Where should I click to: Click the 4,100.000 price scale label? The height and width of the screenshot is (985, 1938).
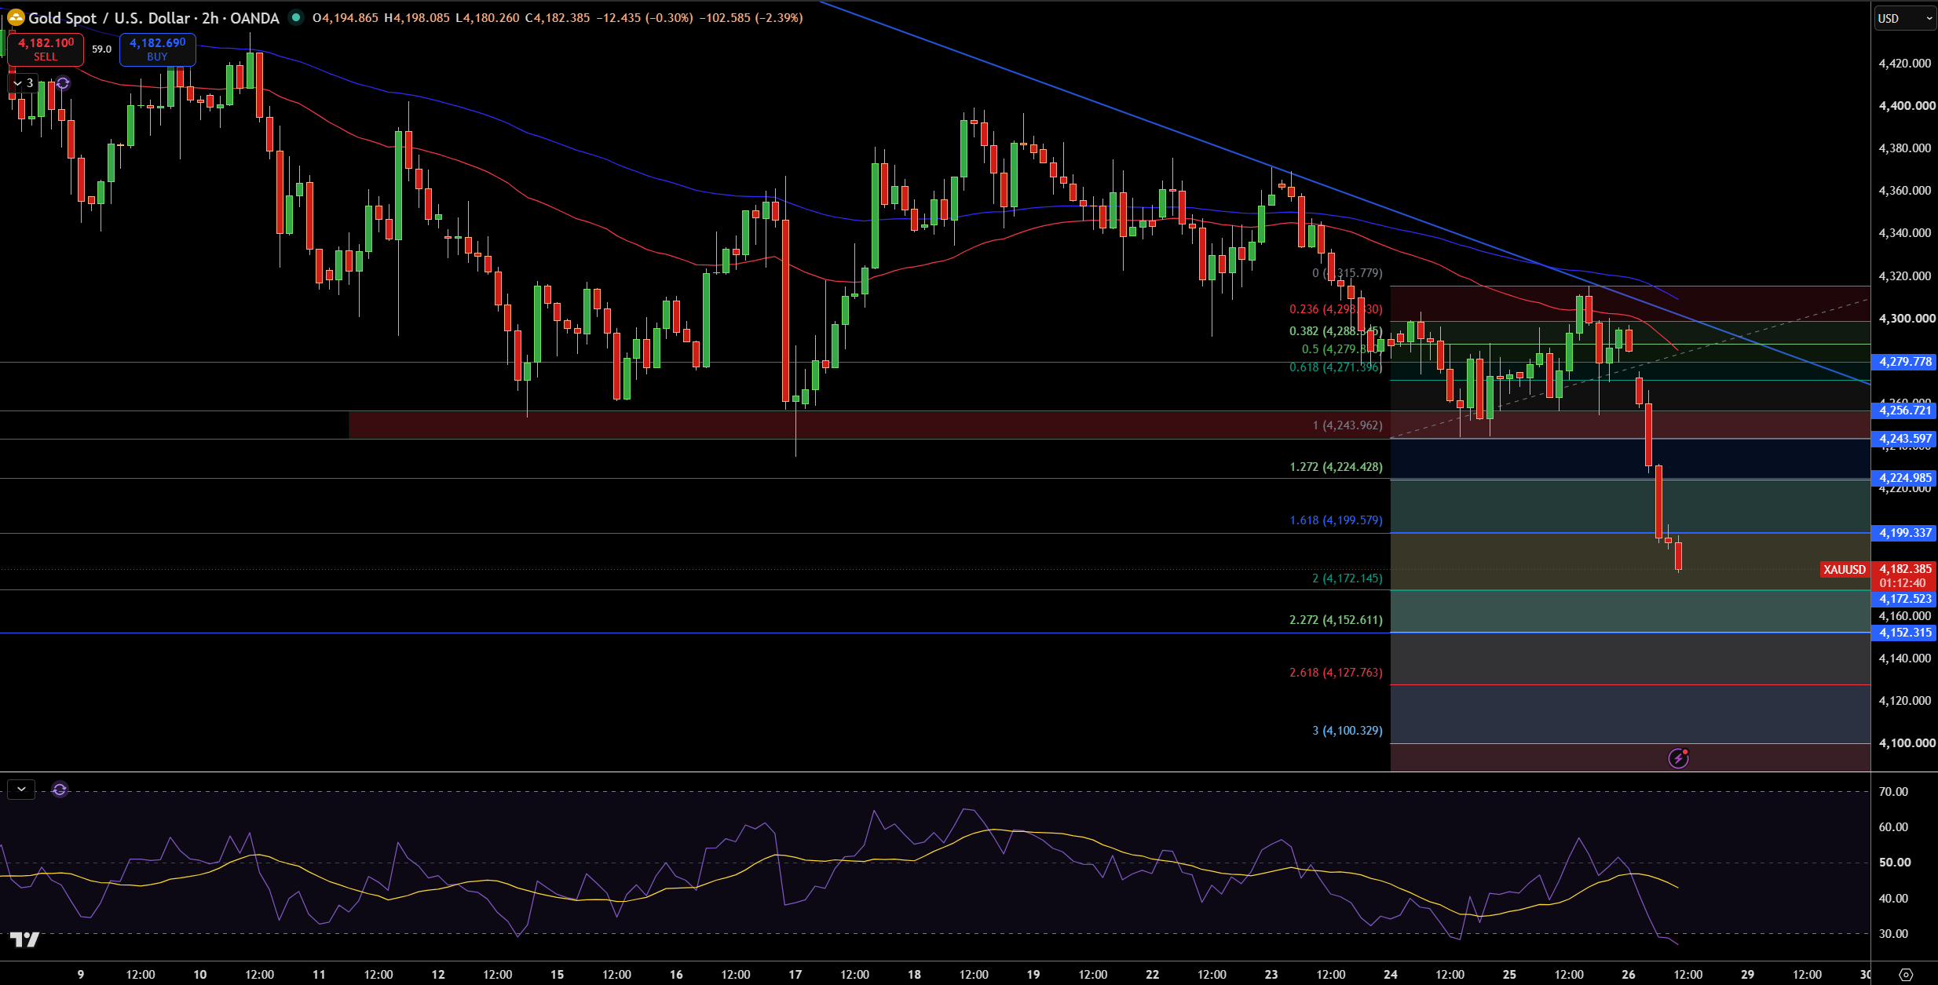(1907, 742)
